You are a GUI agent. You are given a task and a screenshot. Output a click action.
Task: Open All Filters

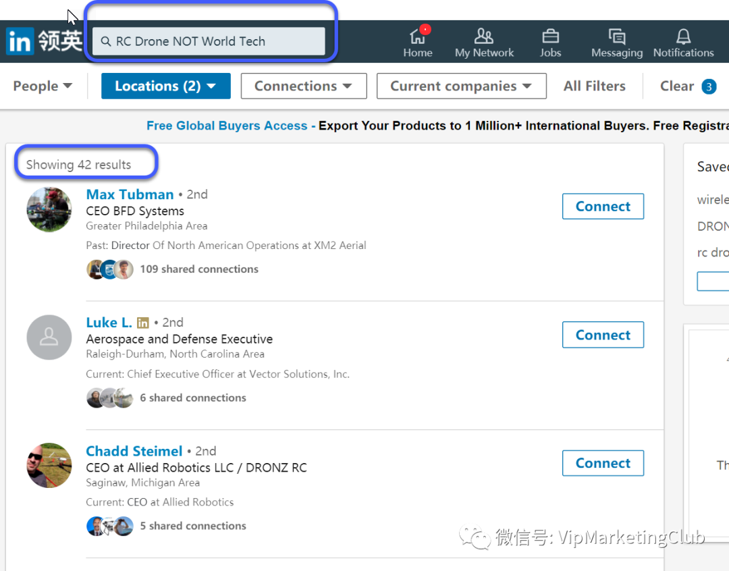(x=594, y=86)
